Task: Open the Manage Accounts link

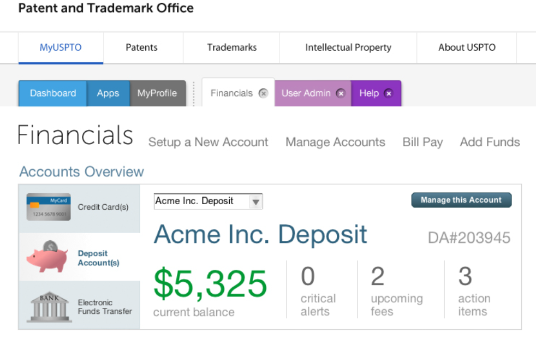Action: pos(335,143)
